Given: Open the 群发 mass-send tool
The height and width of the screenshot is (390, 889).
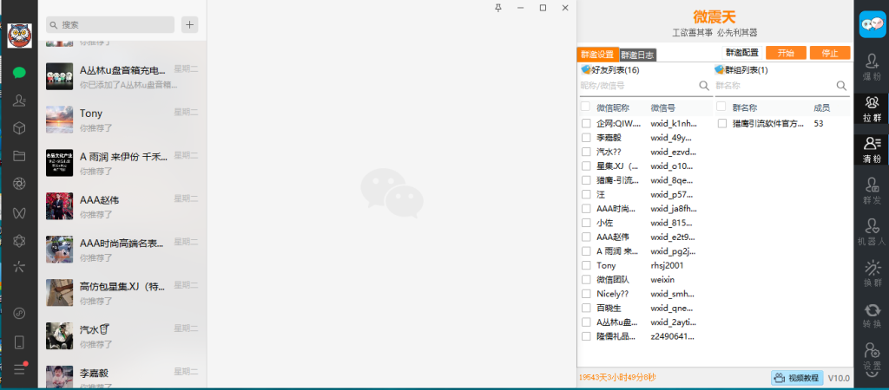Looking at the screenshot, I should pos(872,191).
